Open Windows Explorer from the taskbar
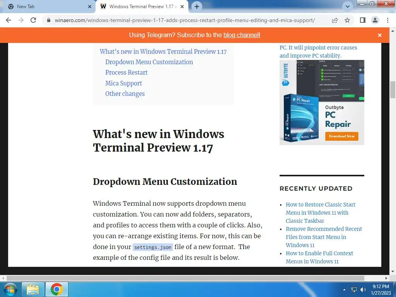This screenshot has height=297, width=396. 33,289
